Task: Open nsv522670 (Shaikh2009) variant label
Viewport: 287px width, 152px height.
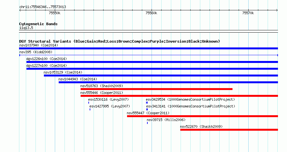Action: [x=201, y=127]
